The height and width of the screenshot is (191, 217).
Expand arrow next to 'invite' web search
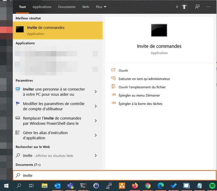click(x=95, y=156)
